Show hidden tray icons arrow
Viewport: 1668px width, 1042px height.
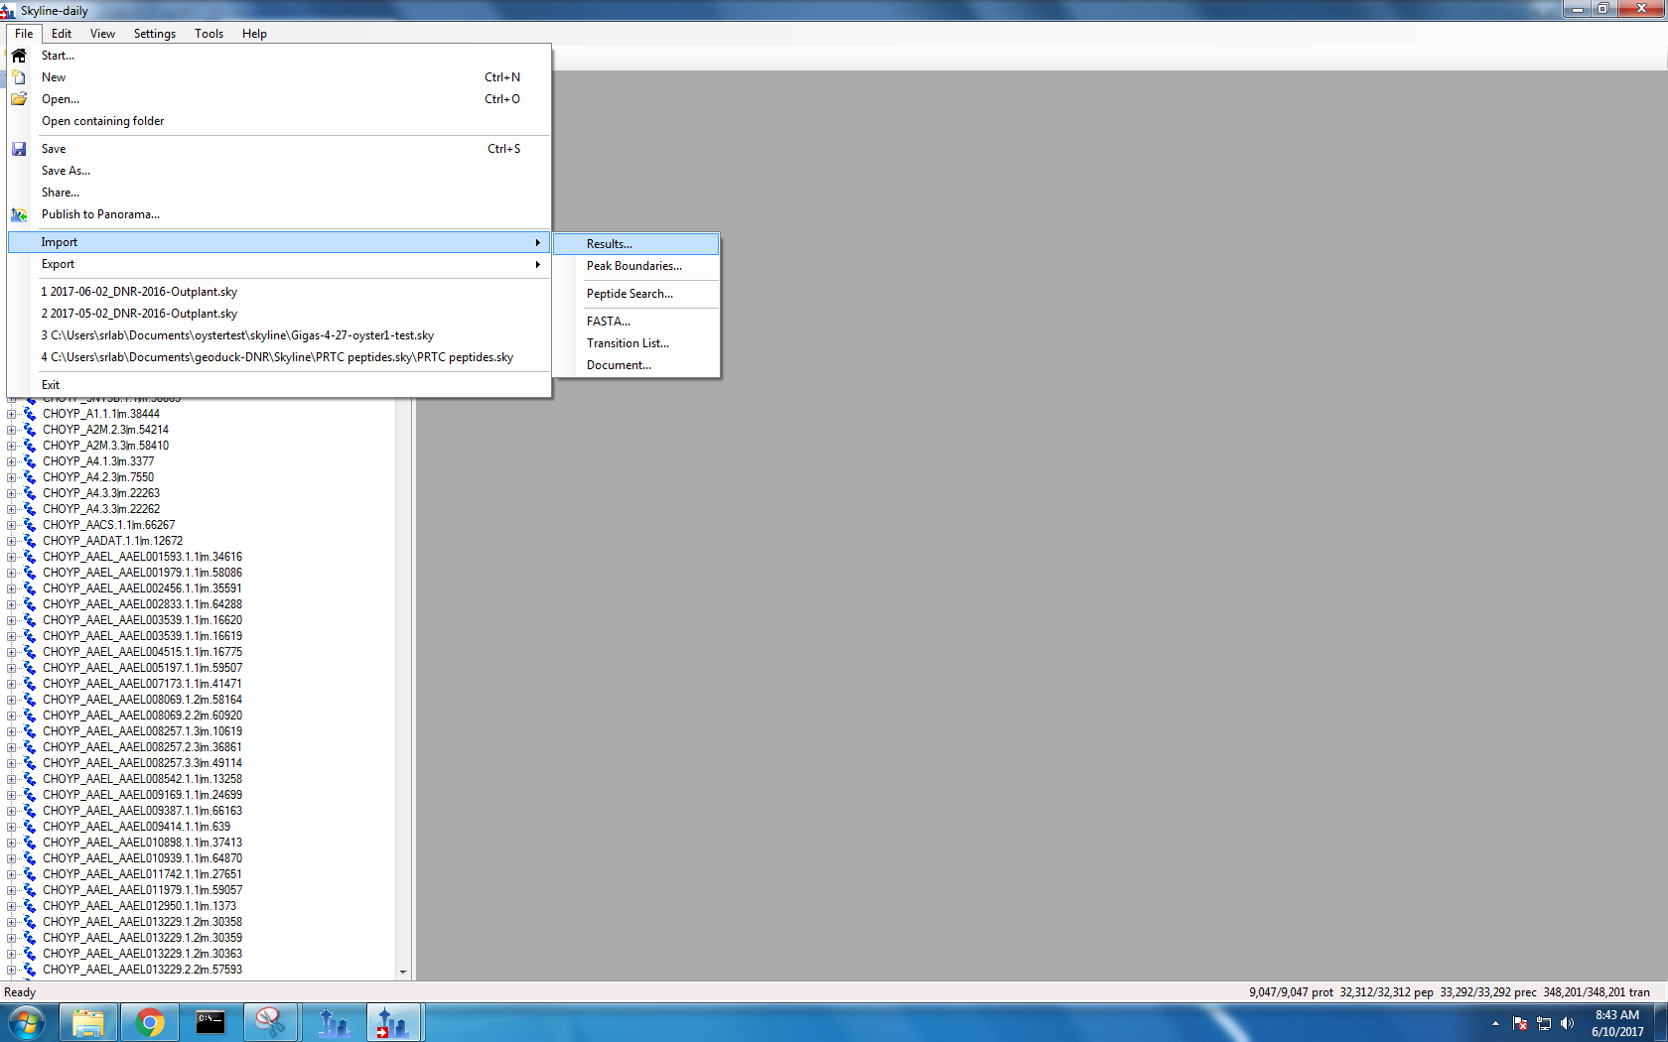[x=1495, y=1023]
